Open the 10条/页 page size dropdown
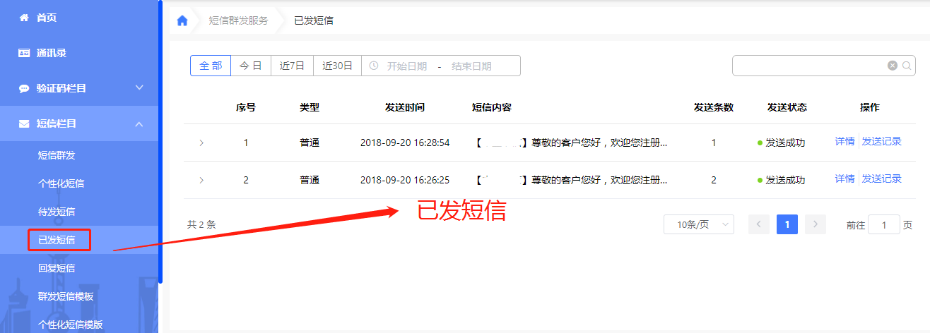This screenshot has width=930, height=333. pos(698,224)
